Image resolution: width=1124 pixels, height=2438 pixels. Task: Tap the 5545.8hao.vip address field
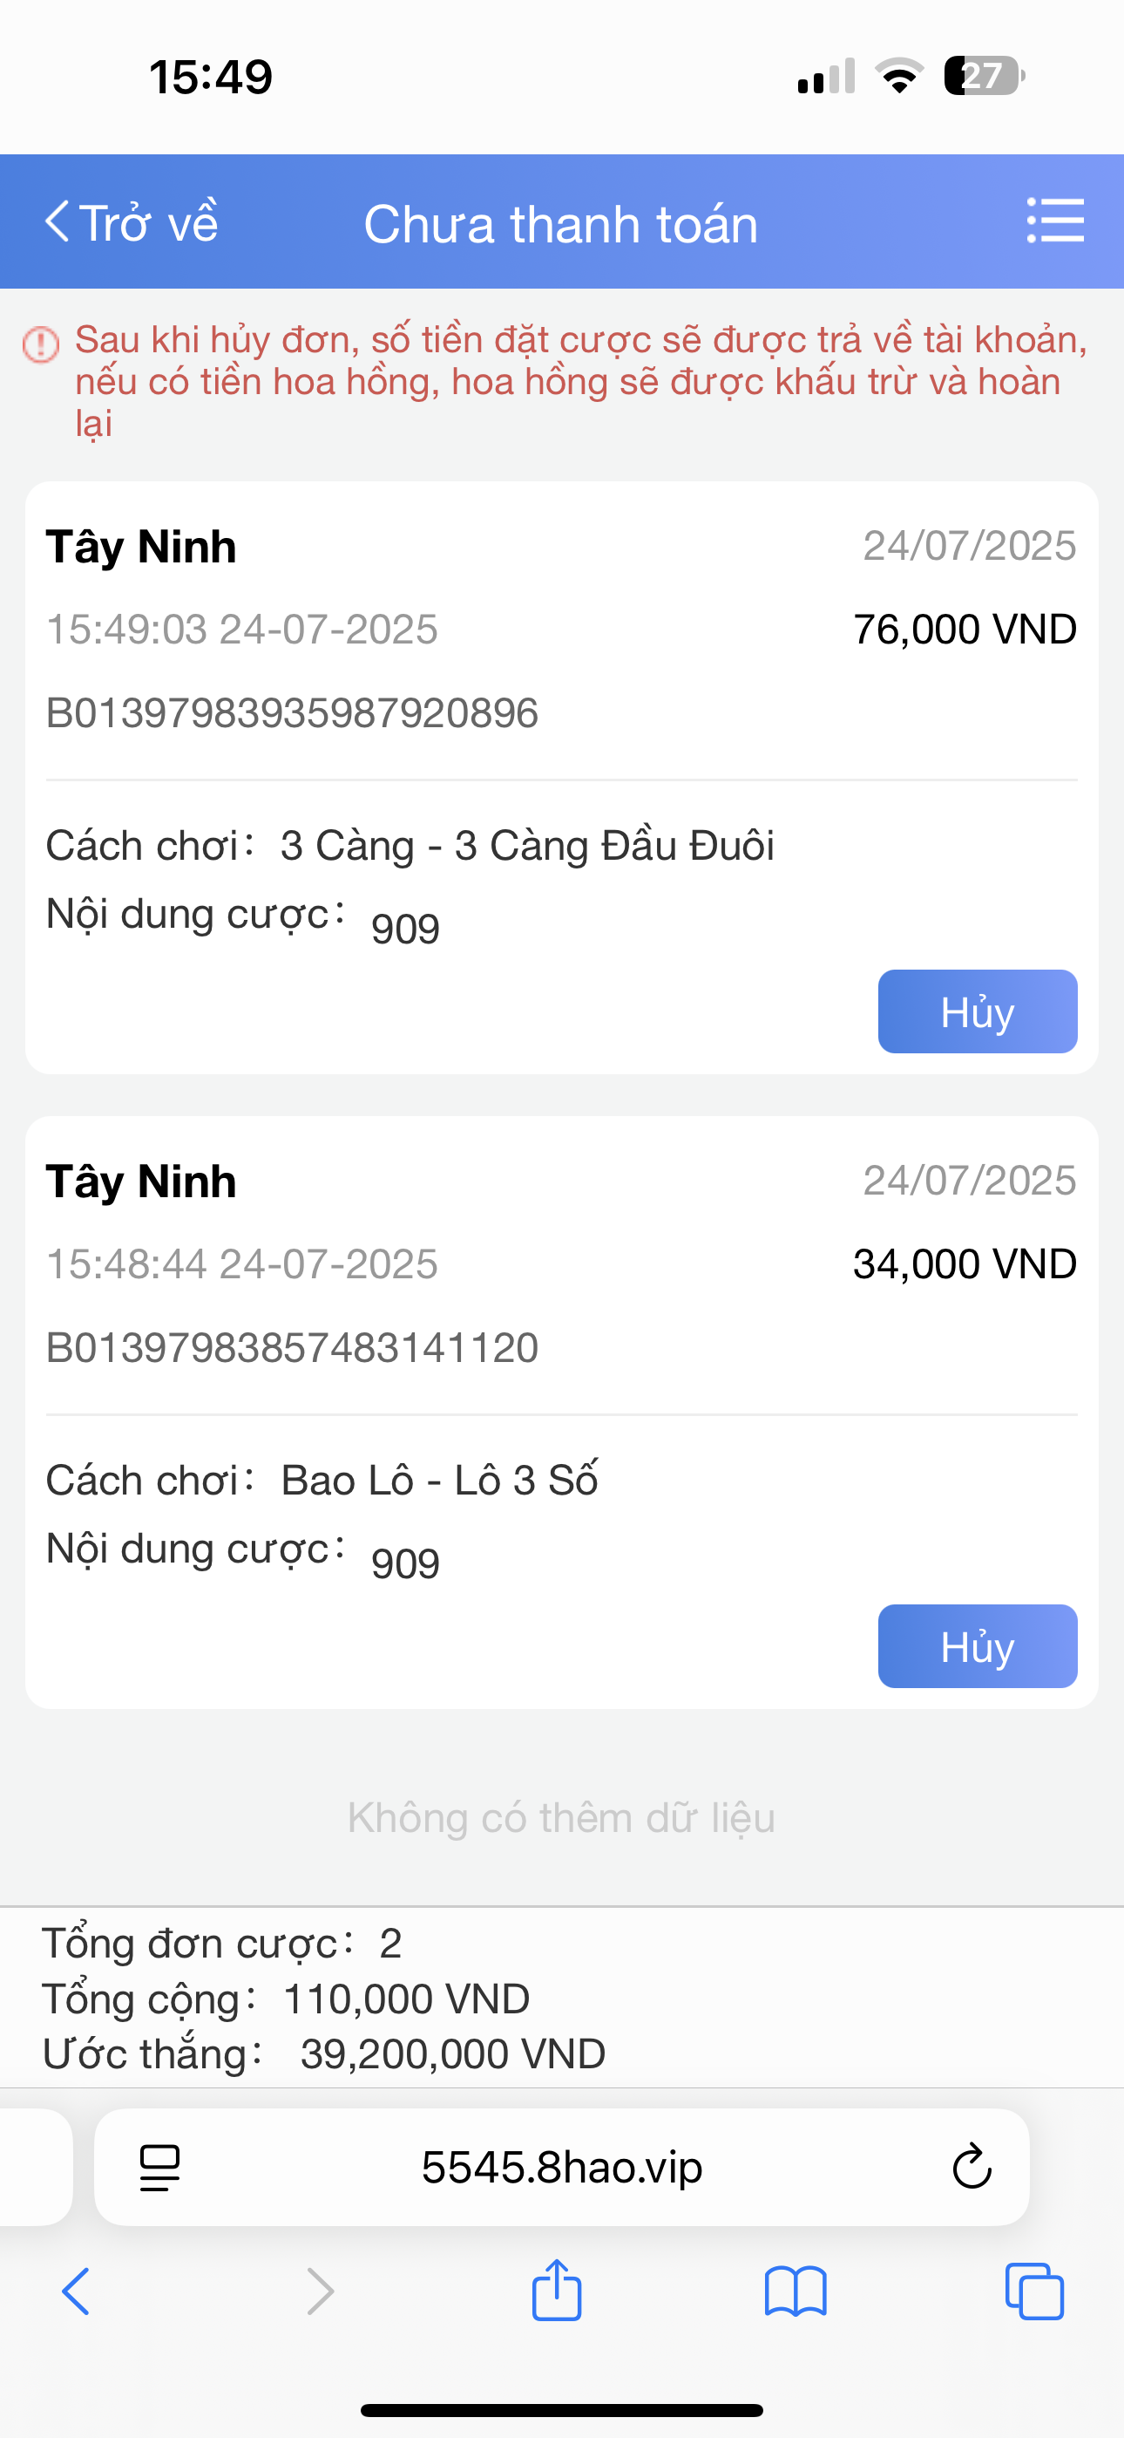(562, 2166)
